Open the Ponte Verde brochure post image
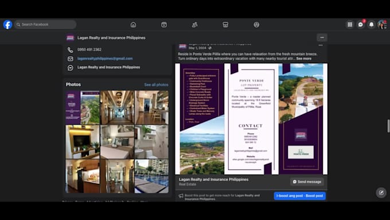The height and width of the screenshot is (220, 390). click(251, 119)
